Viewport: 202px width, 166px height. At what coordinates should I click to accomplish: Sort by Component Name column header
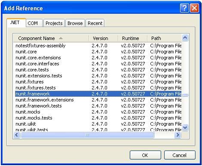pos(51,38)
